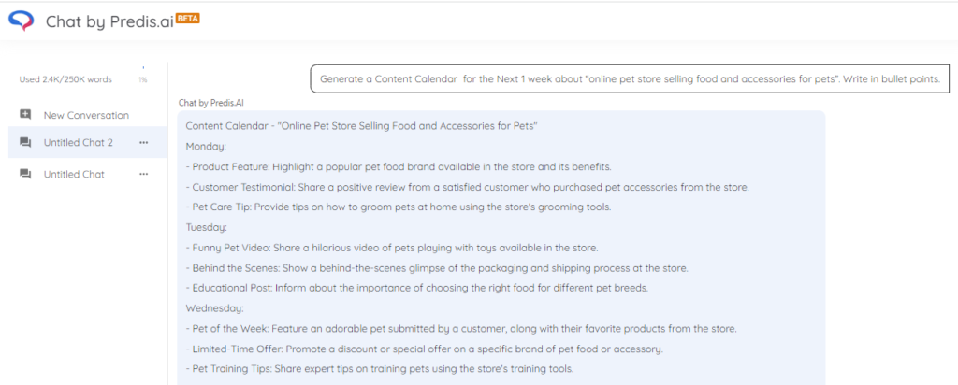The image size is (958, 385).
Task: Click the New Conversation plus-chat icon
Action: click(x=25, y=115)
